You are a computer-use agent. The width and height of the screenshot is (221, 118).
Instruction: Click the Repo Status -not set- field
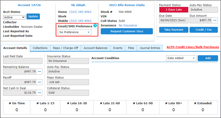point(68,82)
